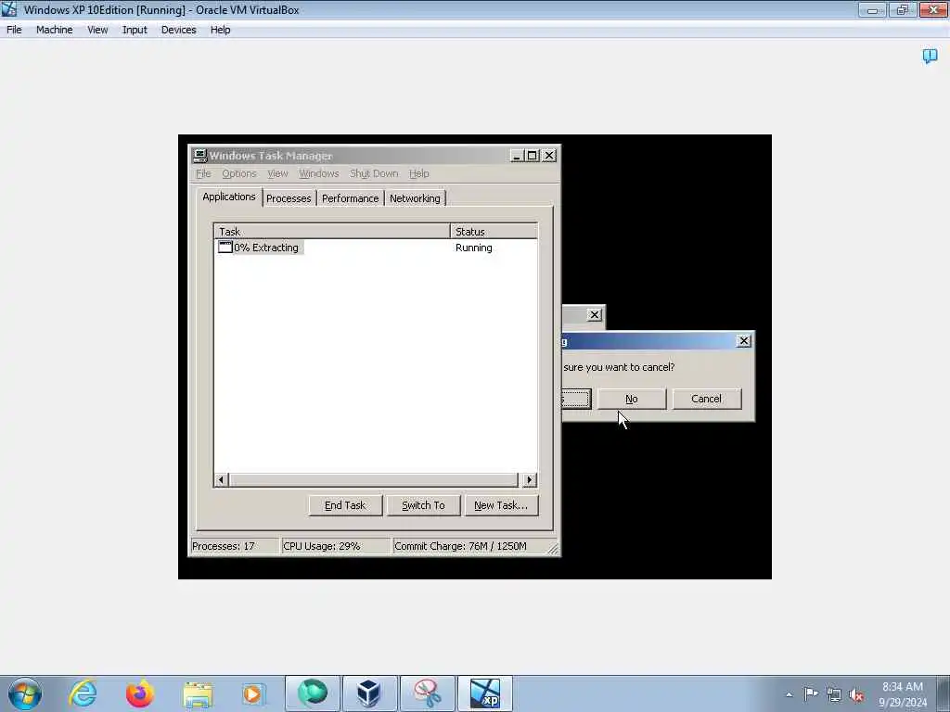Click the Action Center flag tray icon
The width and height of the screenshot is (950, 712).
click(x=811, y=693)
